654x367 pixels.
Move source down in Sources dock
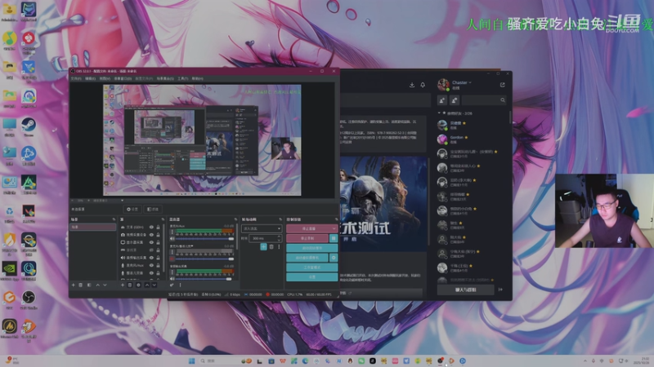[x=155, y=285]
